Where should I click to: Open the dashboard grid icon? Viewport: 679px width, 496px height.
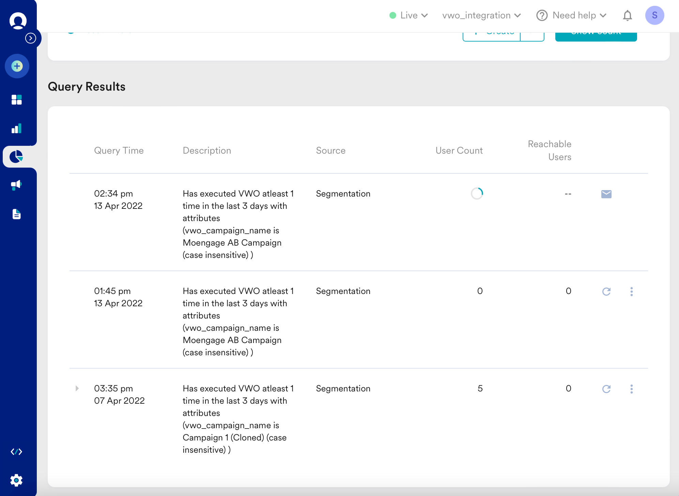click(16, 100)
